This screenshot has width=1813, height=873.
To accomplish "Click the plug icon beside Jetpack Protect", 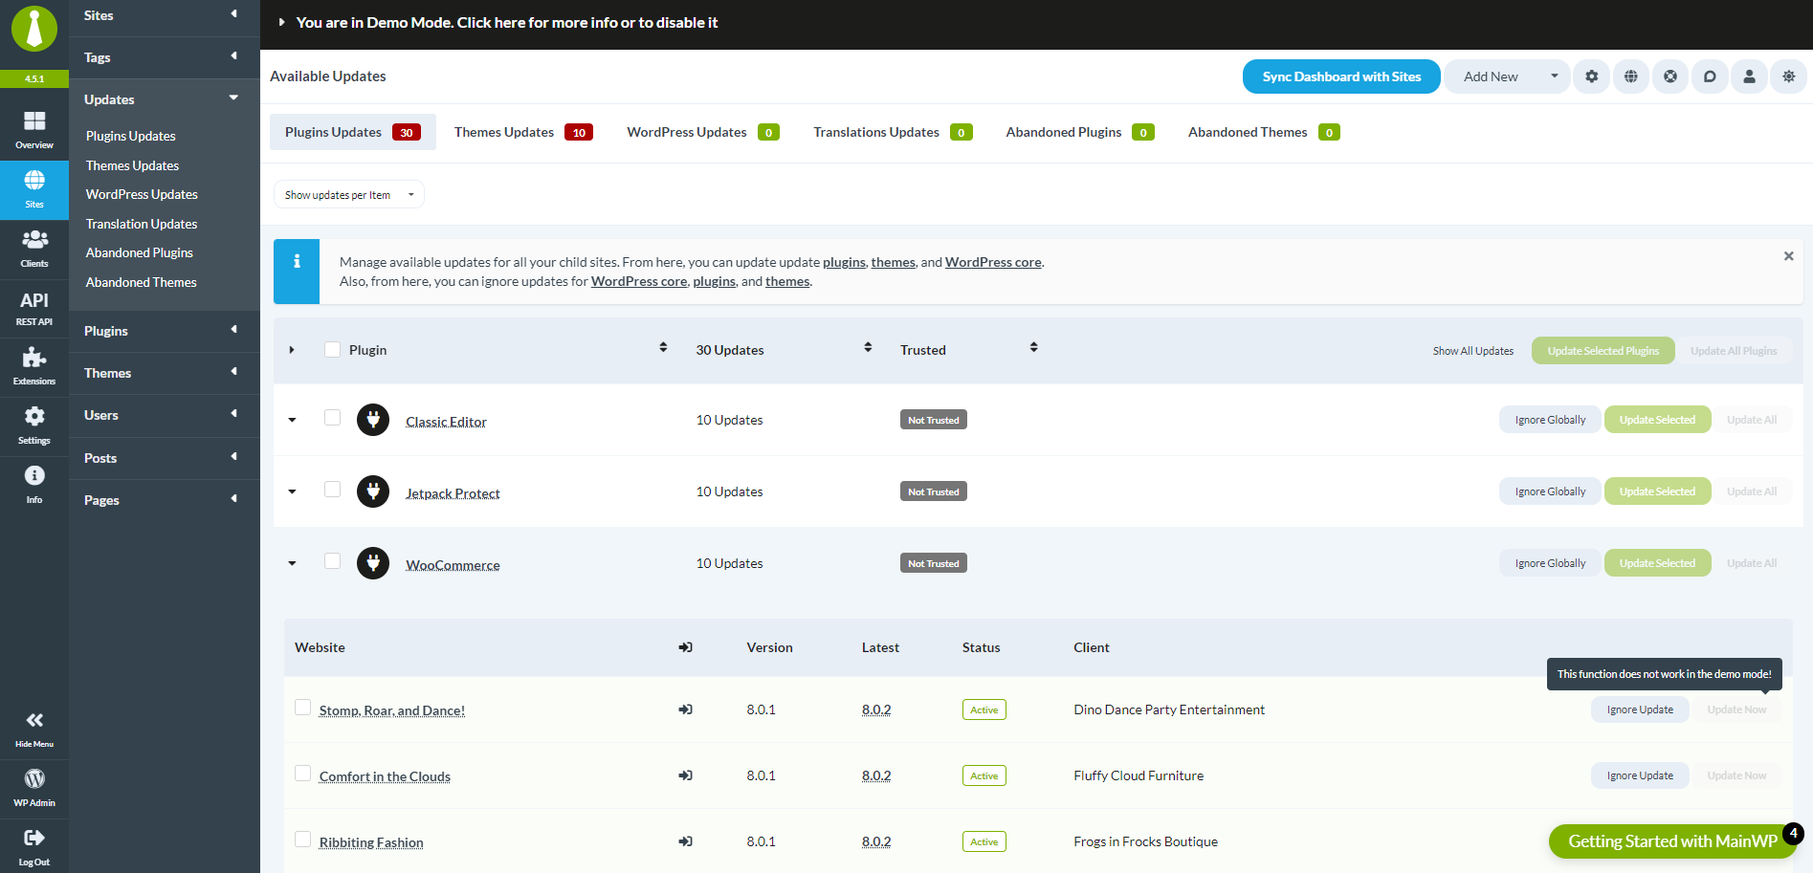I will click(373, 491).
